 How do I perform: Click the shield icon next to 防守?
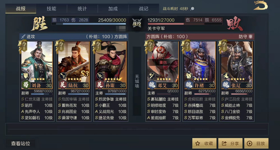[x=251, y=37]
